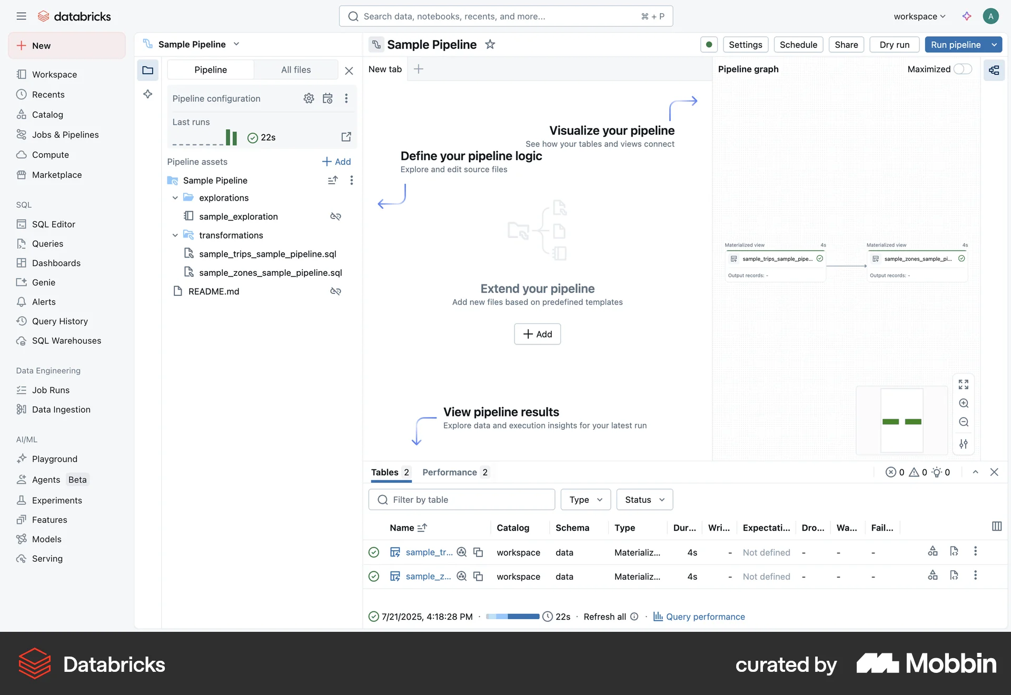Open Query performance from the results footer
1011x695 pixels.
pyautogui.click(x=706, y=617)
